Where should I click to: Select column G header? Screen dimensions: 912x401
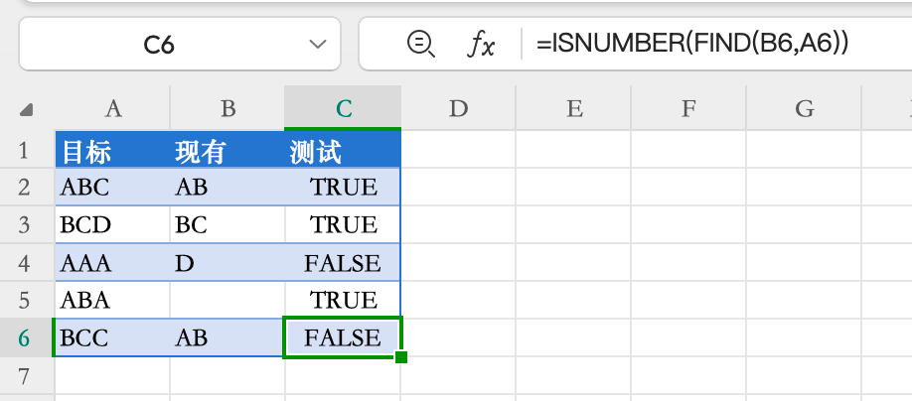click(x=804, y=108)
